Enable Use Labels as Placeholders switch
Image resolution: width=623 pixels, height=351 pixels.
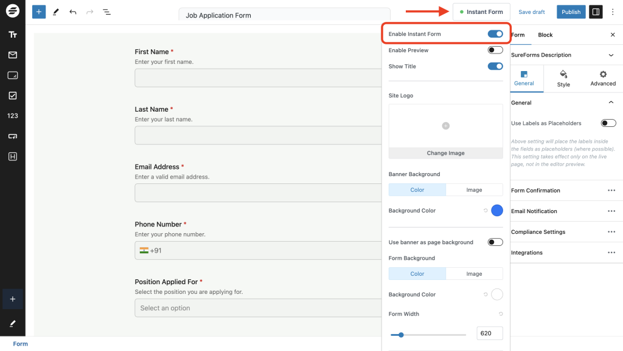pyautogui.click(x=608, y=123)
